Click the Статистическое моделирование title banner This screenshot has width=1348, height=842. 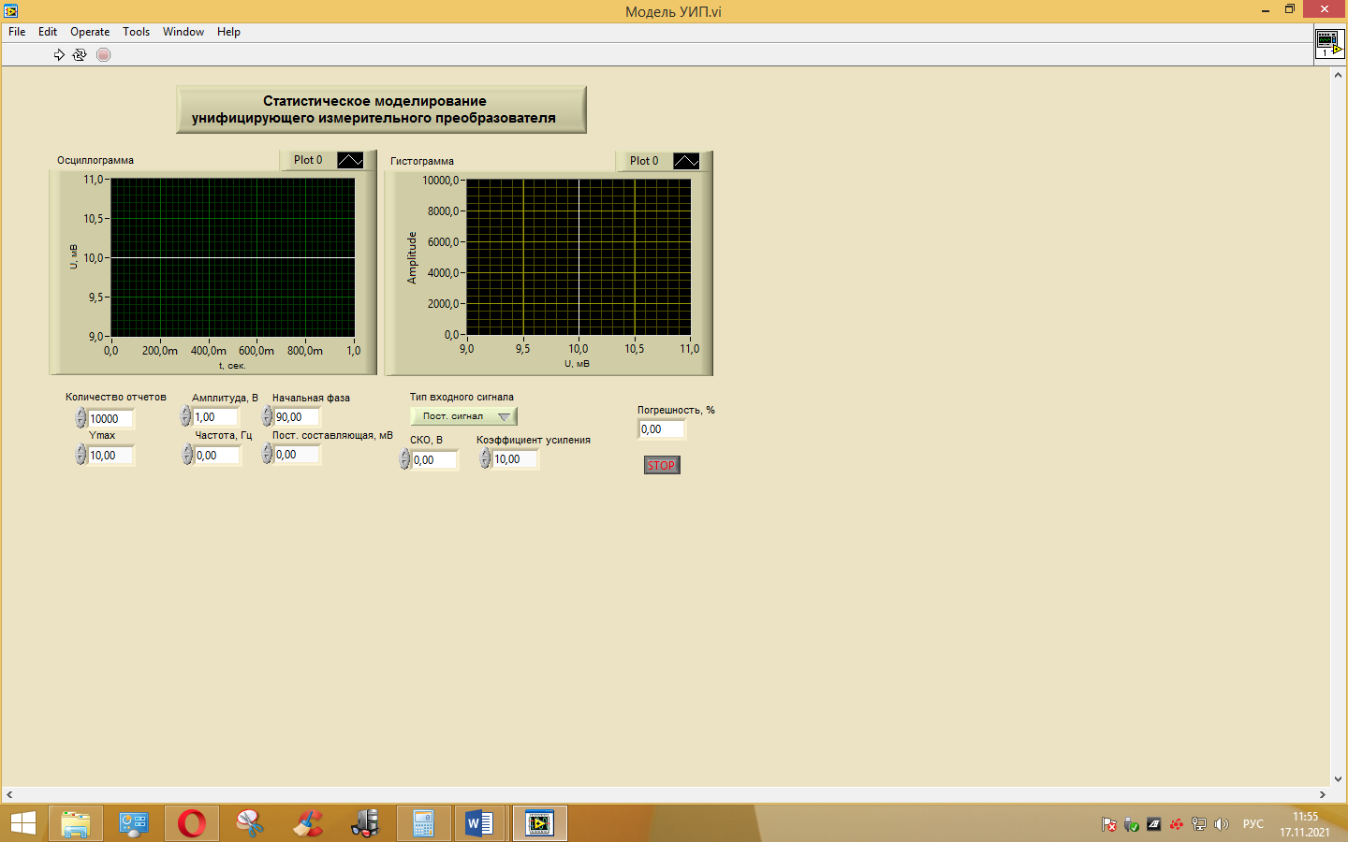[381, 109]
